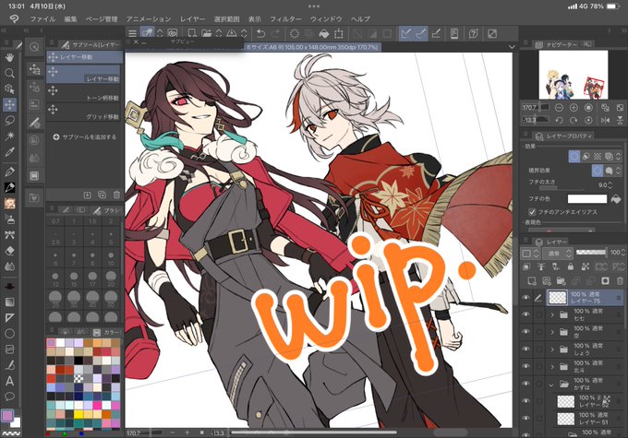Open the ウィンドウ menu
Image resolution: width=628 pixels, height=438 pixels.
coord(326,18)
